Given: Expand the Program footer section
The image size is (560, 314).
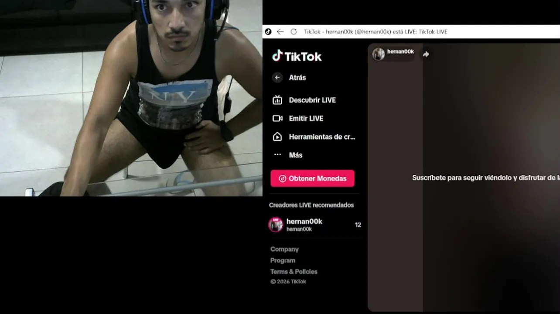Looking at the screenshot, I should [x=283, y=260].
